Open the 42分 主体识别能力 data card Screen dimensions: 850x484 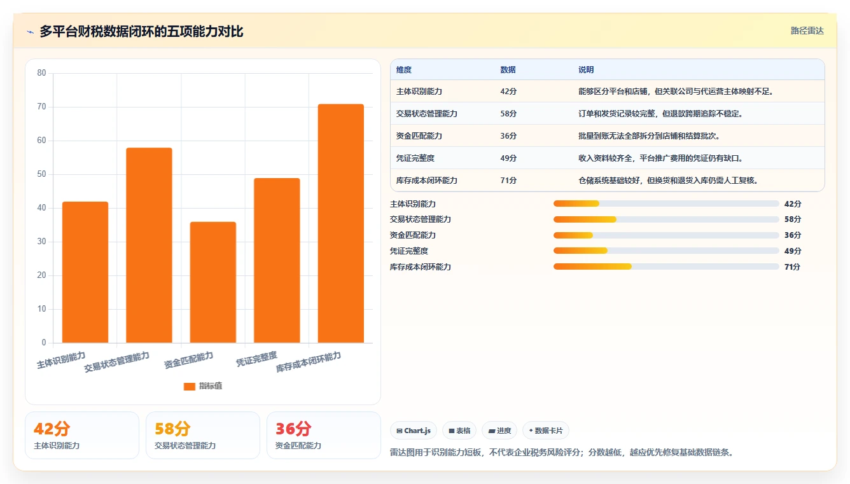click(x=82, y=435)
